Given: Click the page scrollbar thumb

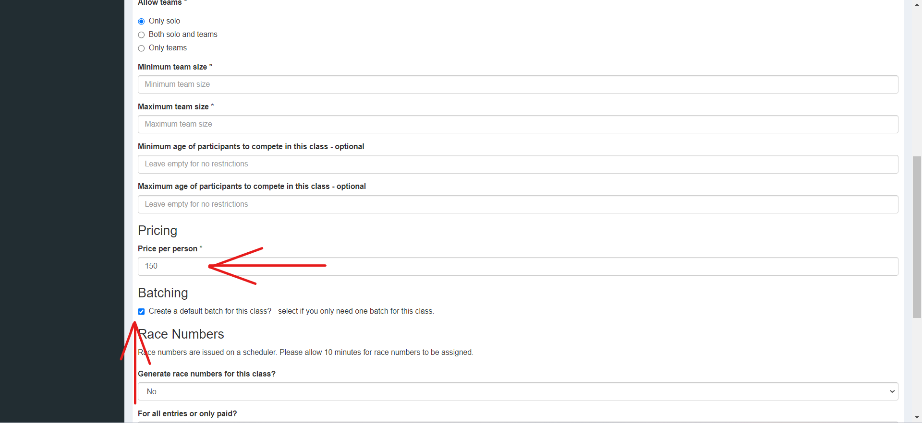Looking at the screenshot, I should click(917, 237).
